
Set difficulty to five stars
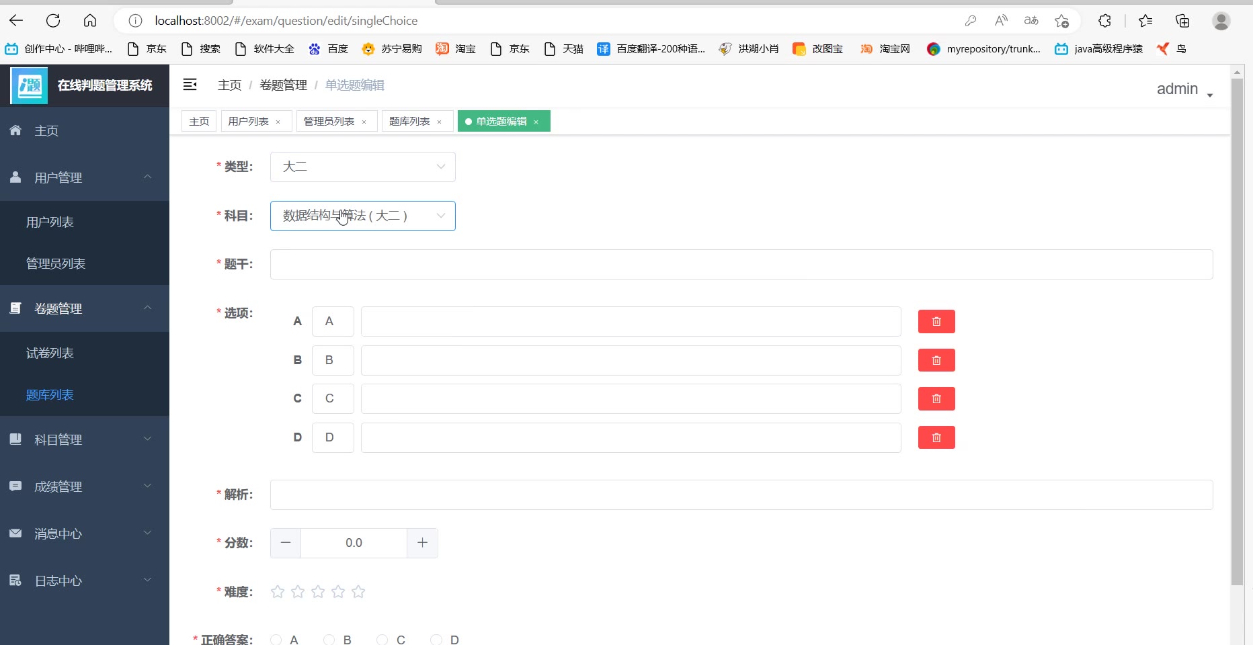pyautogui.click(x=358, y=592)
